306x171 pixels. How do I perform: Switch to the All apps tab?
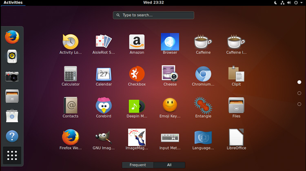point(169,165)
